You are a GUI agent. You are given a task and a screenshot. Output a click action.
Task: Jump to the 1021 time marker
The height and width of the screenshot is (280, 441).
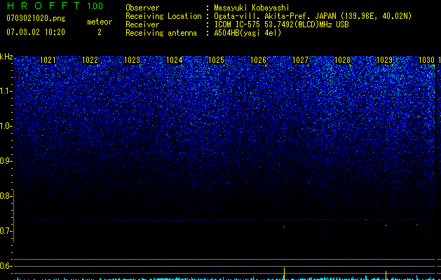[48, 60]
